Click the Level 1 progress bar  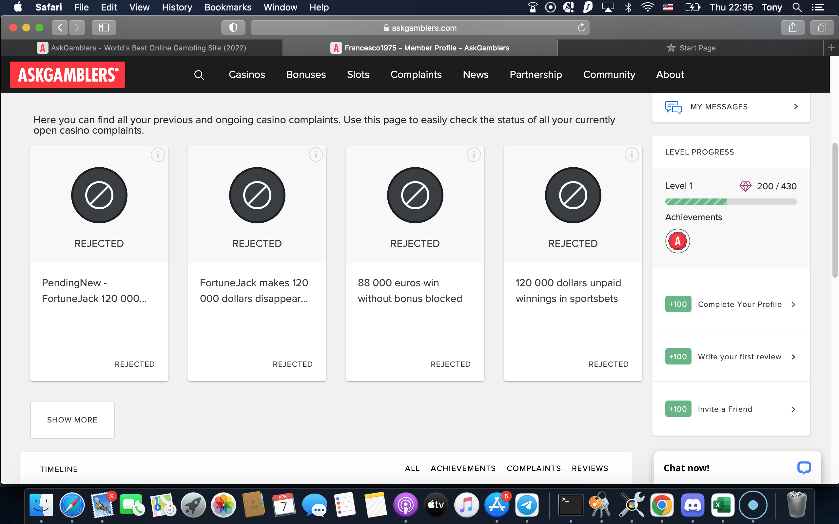click(x=731, y=202)
